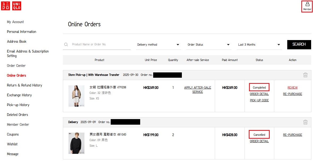View ORDER DETAIL of the cancelled order

pos(259,141)
